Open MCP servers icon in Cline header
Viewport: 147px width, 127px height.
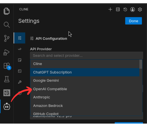(x=118, y=9)
